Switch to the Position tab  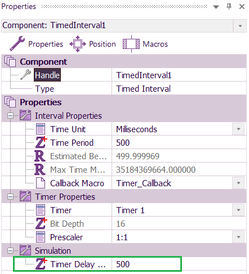pyautogui.click(x=93, y=44)
